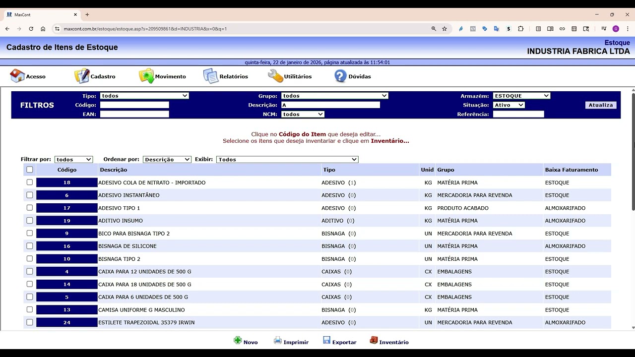Open Chrome three-dot menu

click(628, 29)
